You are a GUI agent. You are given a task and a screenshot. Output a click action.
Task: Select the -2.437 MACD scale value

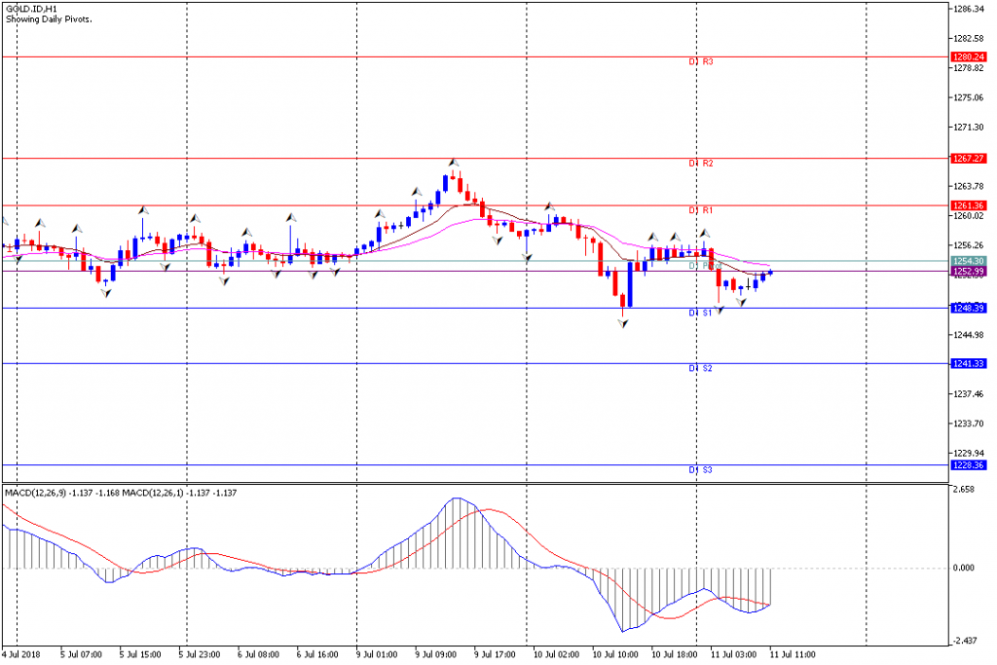pos(963,641)
